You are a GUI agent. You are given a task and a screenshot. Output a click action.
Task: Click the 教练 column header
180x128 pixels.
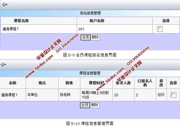pyautogui.click(x=69, y=83)
